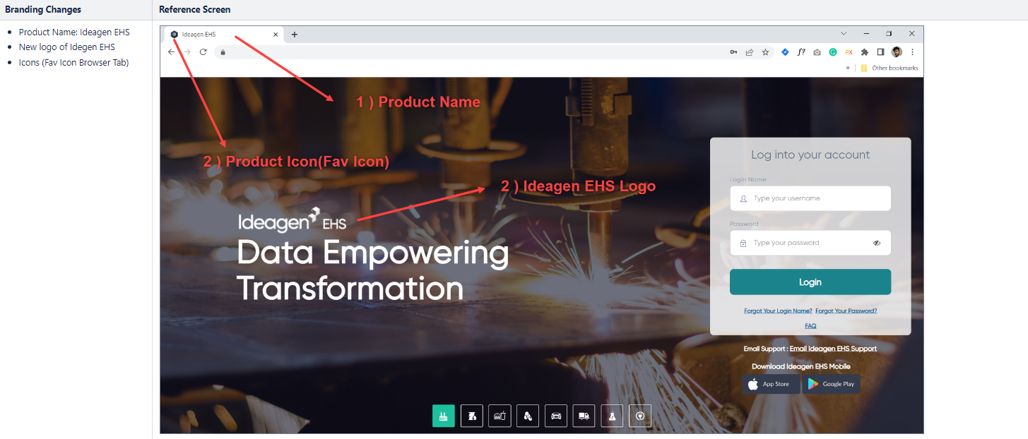This screenshot has width=1028, height=439.
Task: Open a new browser tab
Action: coord(295,34)
